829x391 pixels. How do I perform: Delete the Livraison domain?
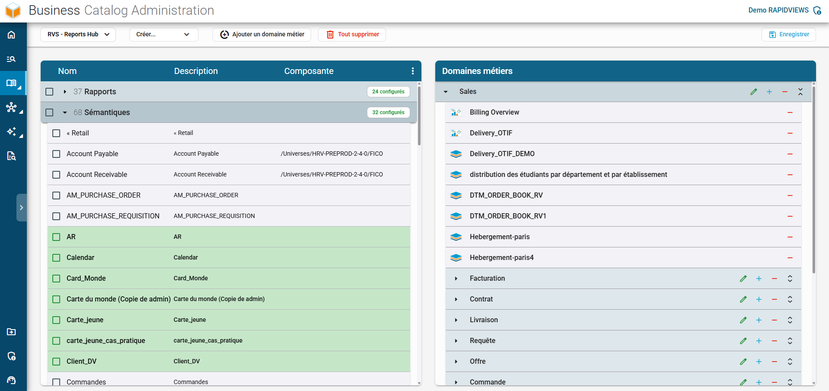coord(774,320)
